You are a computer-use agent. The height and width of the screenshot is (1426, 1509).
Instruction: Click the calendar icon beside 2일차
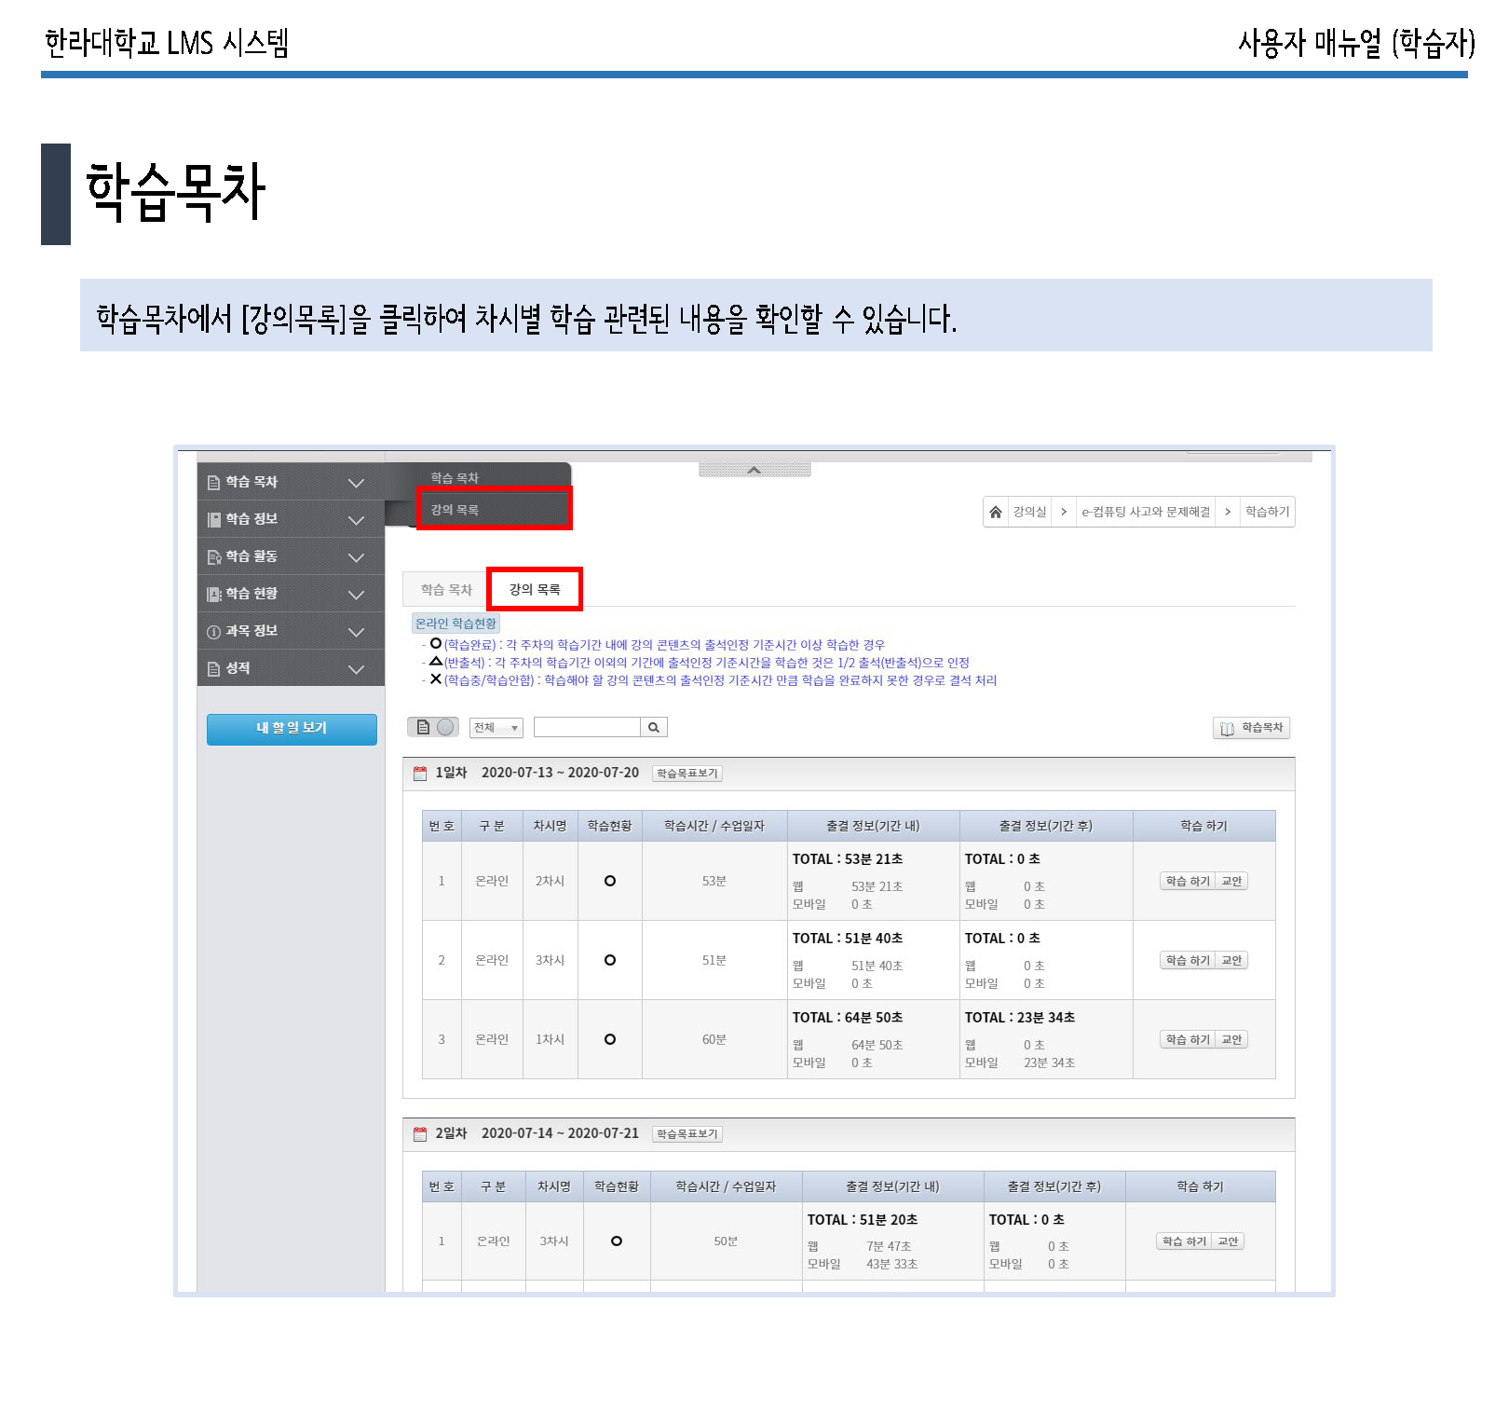pyautogui.click(x=420, y=1133)
